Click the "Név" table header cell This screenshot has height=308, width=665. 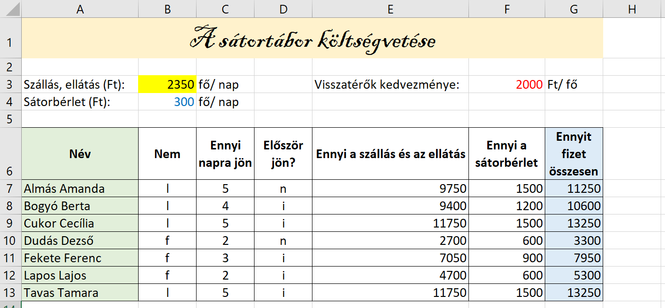[80, 154]
